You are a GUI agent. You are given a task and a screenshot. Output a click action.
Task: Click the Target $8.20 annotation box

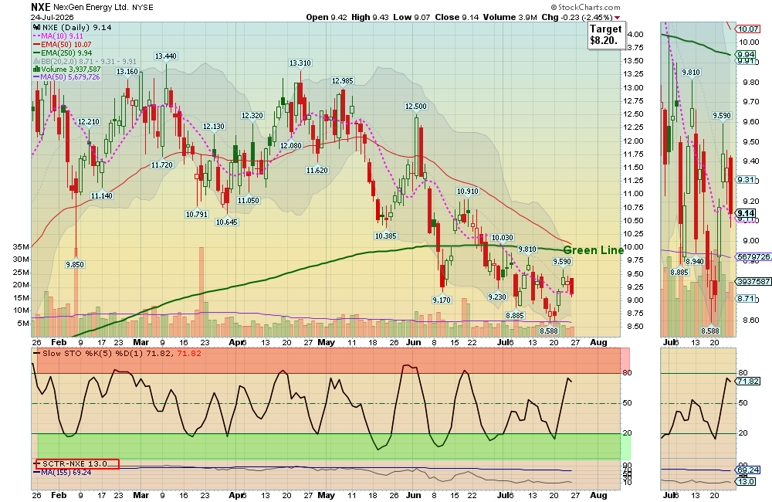pos(606,35)
